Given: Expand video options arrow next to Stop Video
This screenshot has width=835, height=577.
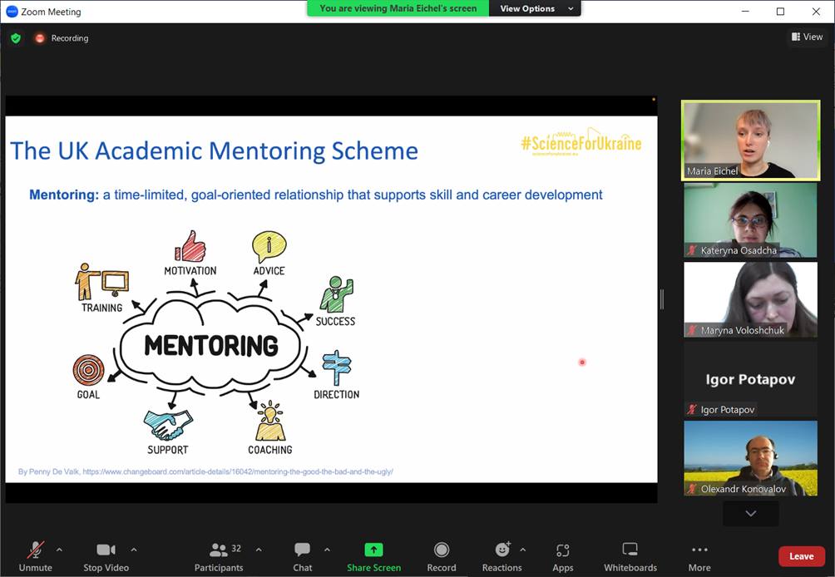Looking at the screenshot, I should [x=134, y=550].
